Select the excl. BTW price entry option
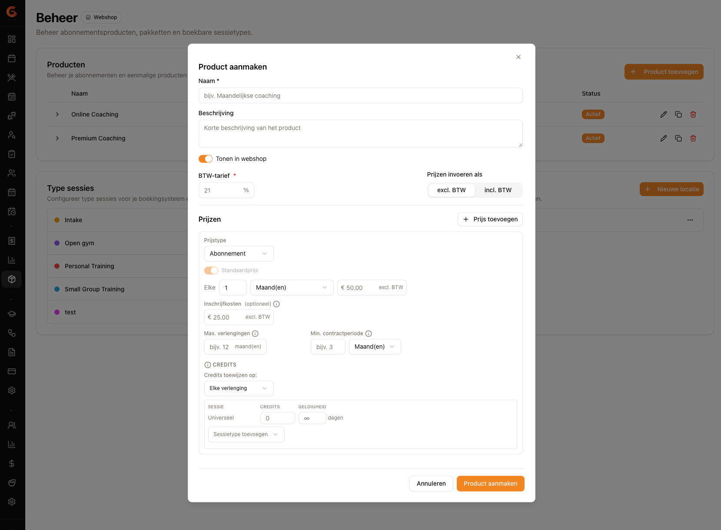721x530 pixels. pos(452,190)
